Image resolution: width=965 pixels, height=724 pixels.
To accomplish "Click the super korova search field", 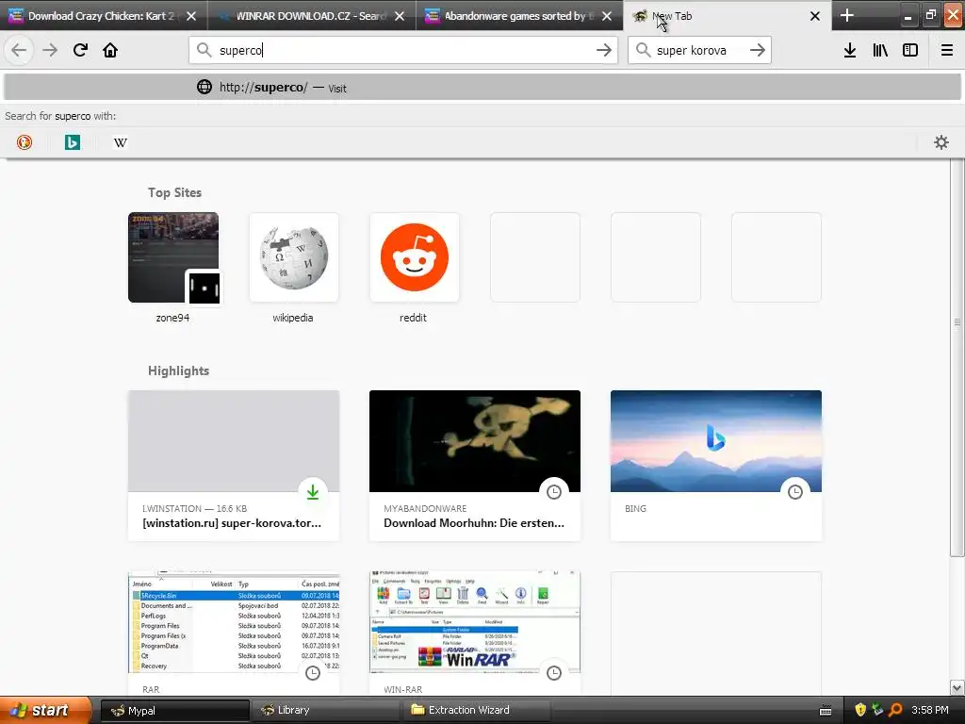I will [x=698, y=50].
